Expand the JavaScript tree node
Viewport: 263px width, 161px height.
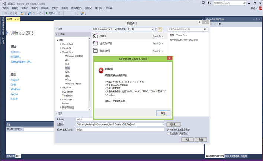(x=61, y=99)
